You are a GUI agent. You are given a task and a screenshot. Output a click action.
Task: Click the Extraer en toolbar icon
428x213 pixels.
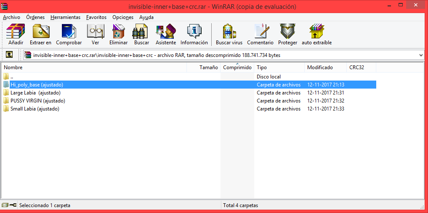pyautogui.click(x=40, y=34)
